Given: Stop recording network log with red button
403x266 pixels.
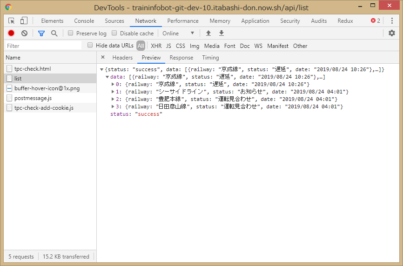Looking at the screenshot, I should click(x=11, y=33).
